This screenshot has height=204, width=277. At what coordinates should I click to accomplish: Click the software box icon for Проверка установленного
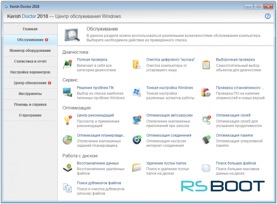(206, 92)
